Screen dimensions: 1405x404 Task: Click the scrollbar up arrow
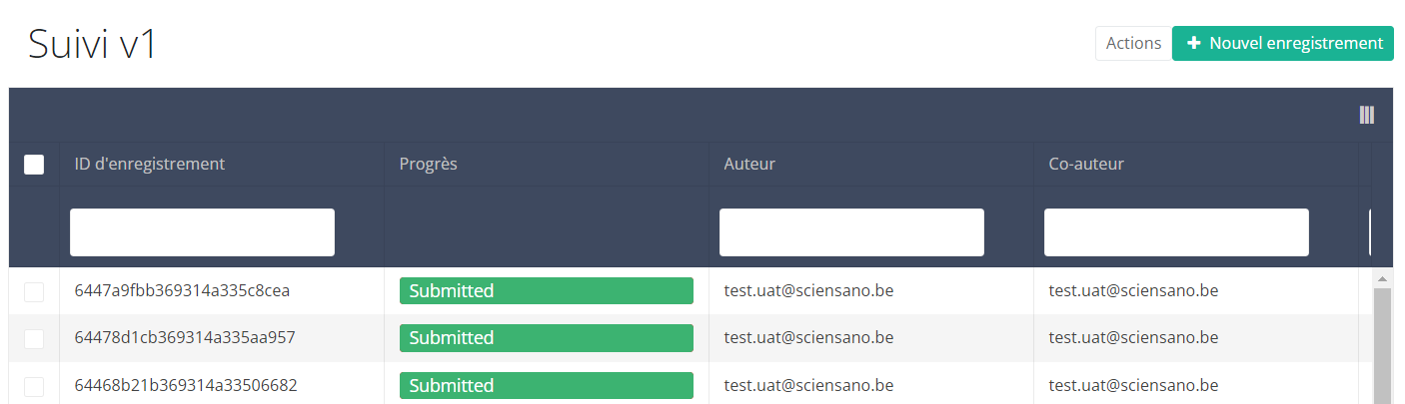[1384, 278]
